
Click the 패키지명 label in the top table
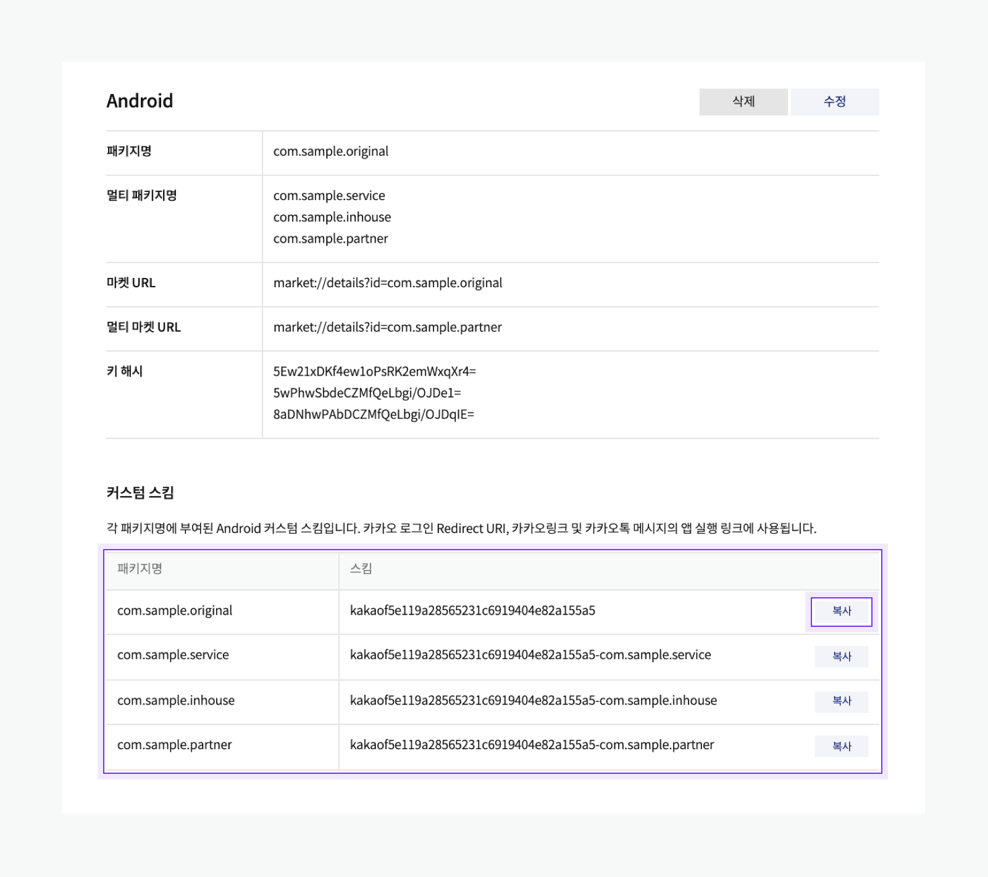click(x=129, y=151)
